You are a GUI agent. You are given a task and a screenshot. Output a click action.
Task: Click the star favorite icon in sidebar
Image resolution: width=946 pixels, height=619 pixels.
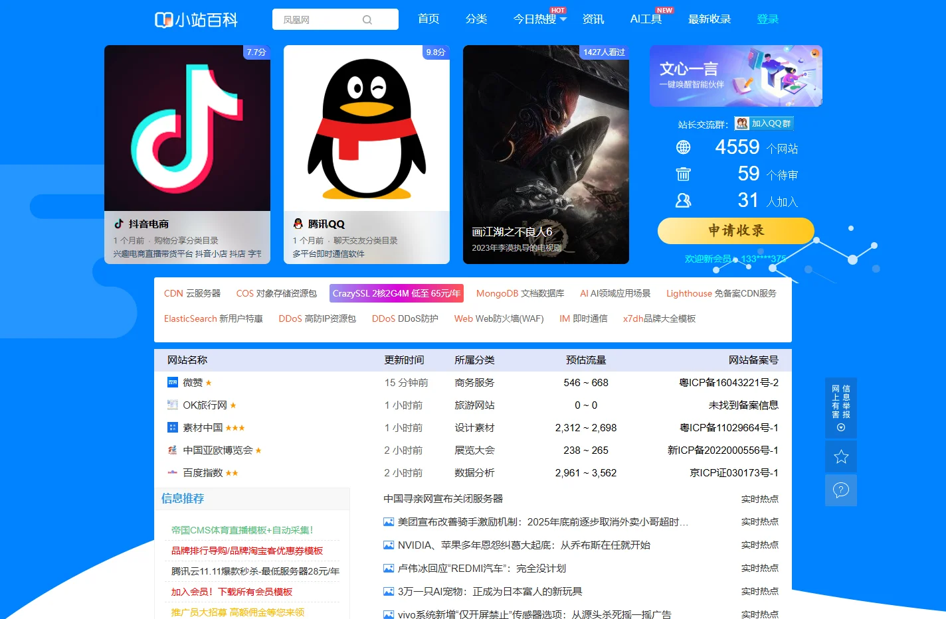coord(841,456)
